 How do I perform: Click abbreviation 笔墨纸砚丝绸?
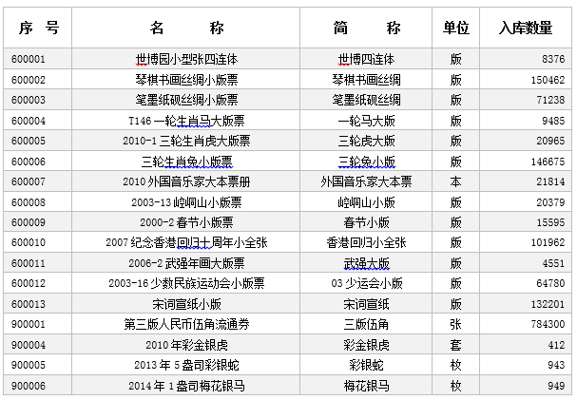click(x=366, y=100)
